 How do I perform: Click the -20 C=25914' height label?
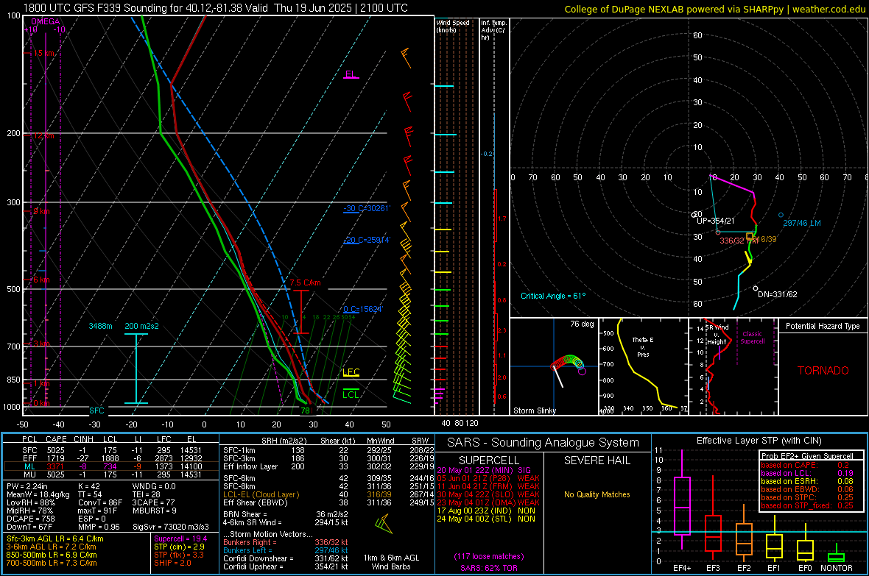[x=367, y=240]
